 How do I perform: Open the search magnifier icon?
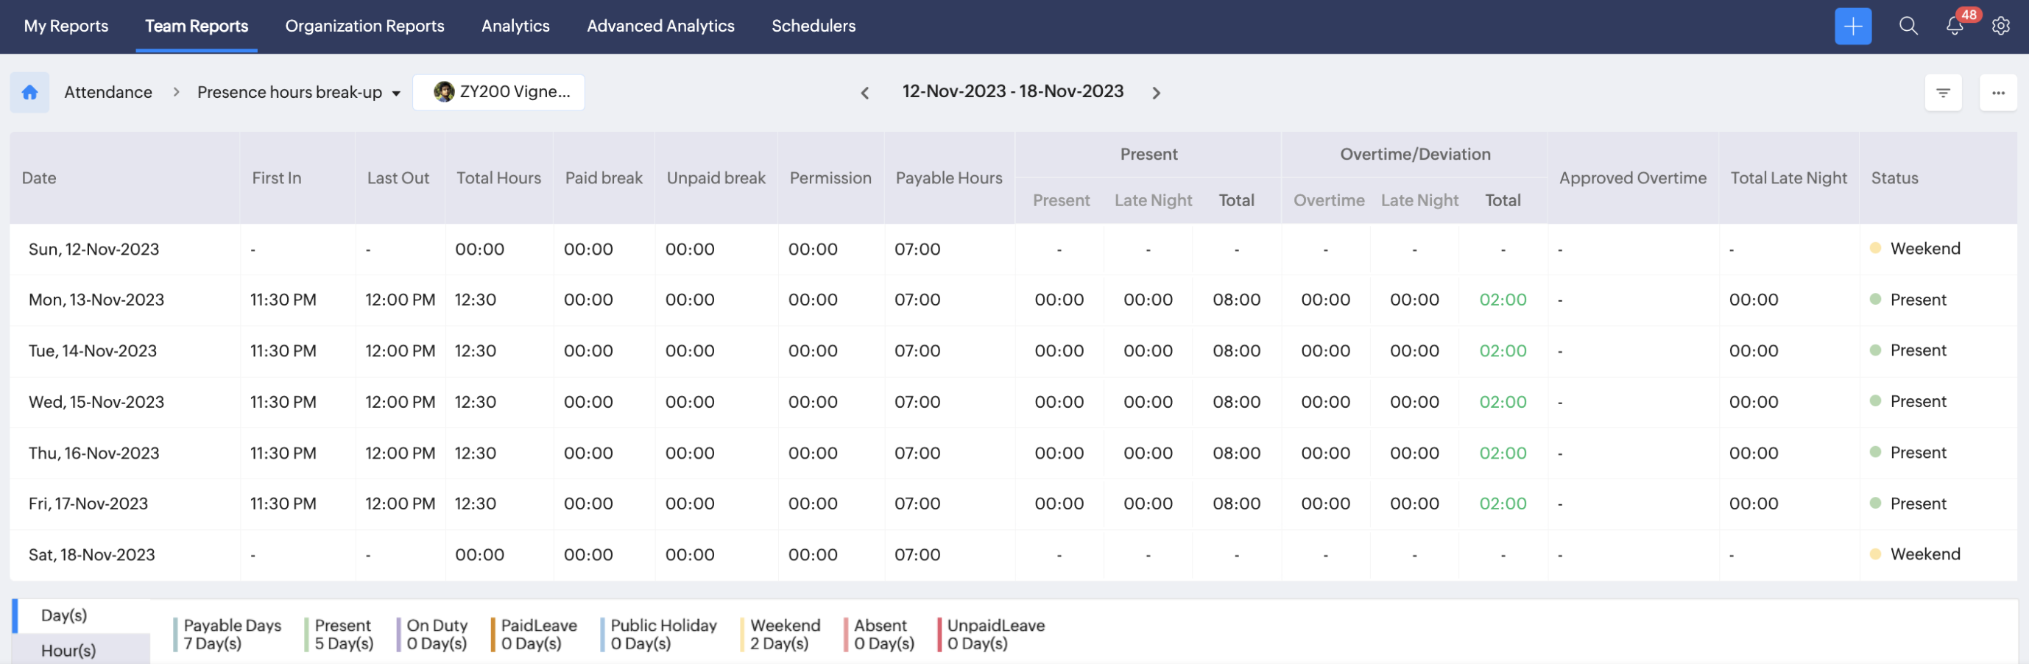(x=1908, y=26)
